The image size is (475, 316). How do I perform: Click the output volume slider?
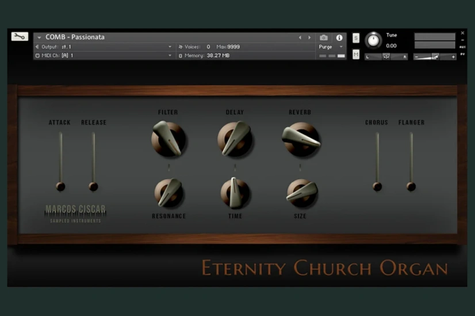435,57
